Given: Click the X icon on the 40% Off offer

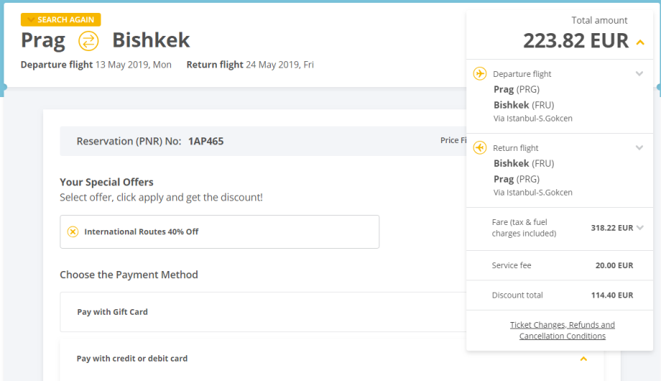Looking at the screenshot, I should 73,231.
